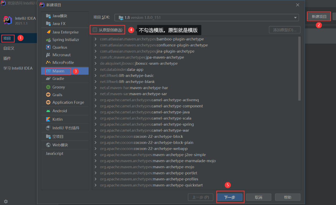This screenshot has width=336, height=205.
Task: Click the Java模块 folder icon
Action: 48,16
